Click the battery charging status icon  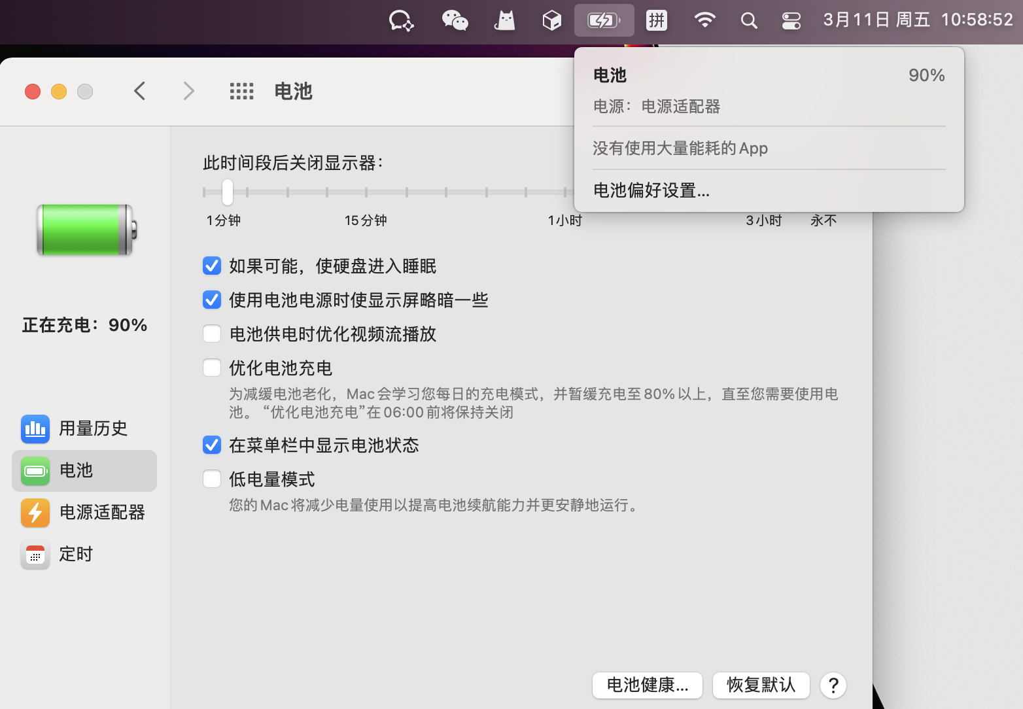coord(604,20)
